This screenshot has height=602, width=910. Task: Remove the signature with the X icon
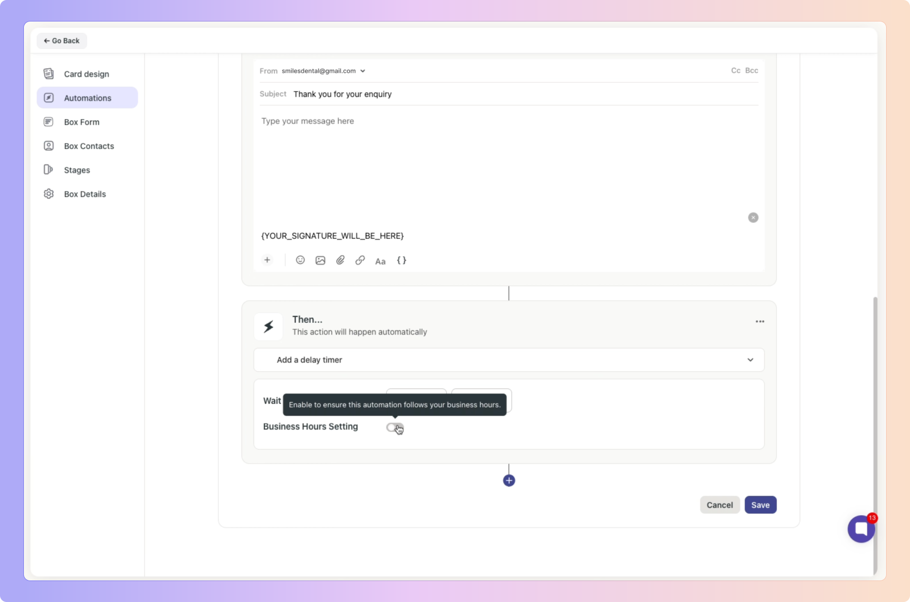pos(753,218)
